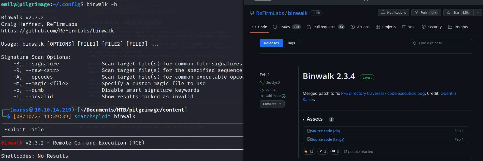Collapse the Assets section

(x=313, y=119)
